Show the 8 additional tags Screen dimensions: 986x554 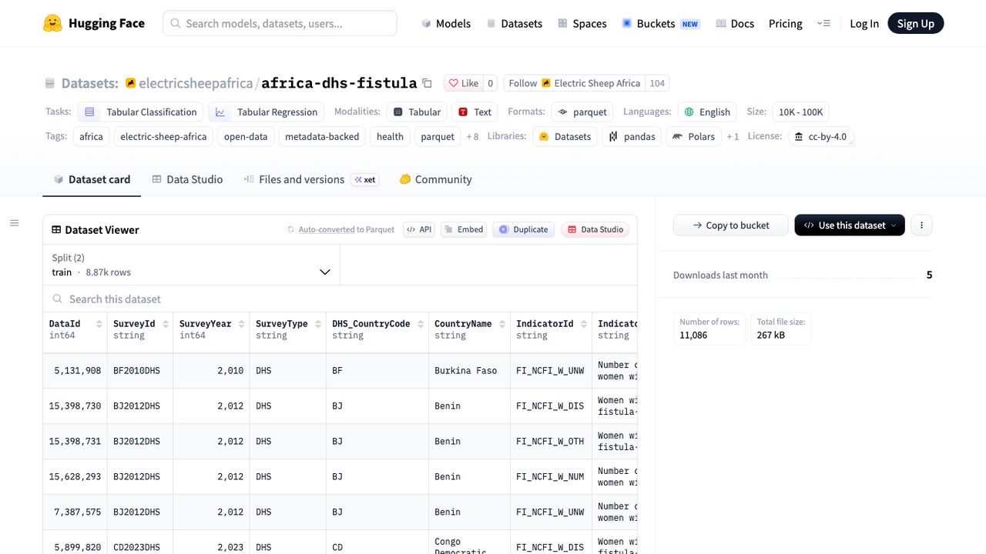[472, 137]
